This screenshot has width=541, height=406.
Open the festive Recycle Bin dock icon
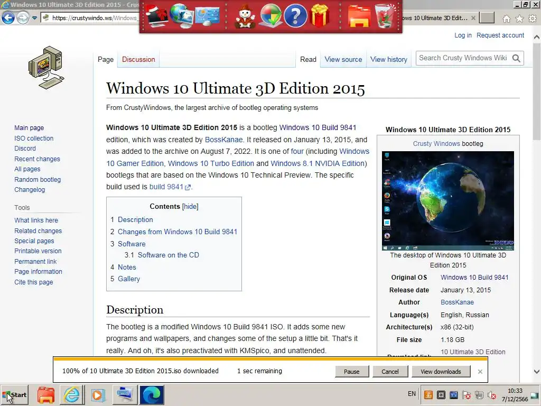(385, 16)
